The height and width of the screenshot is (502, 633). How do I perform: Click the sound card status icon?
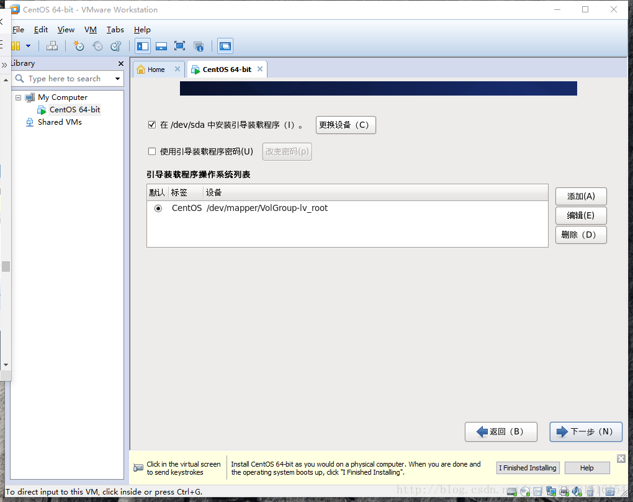[577, 491]
